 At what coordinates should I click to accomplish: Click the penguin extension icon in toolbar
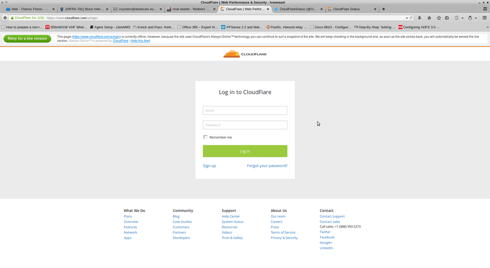click(x=471, y=18)
